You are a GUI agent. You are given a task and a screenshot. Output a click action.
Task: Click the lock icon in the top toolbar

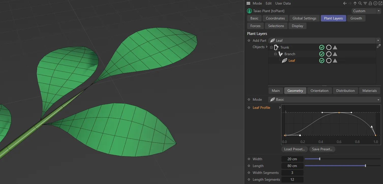pos(370,3)
